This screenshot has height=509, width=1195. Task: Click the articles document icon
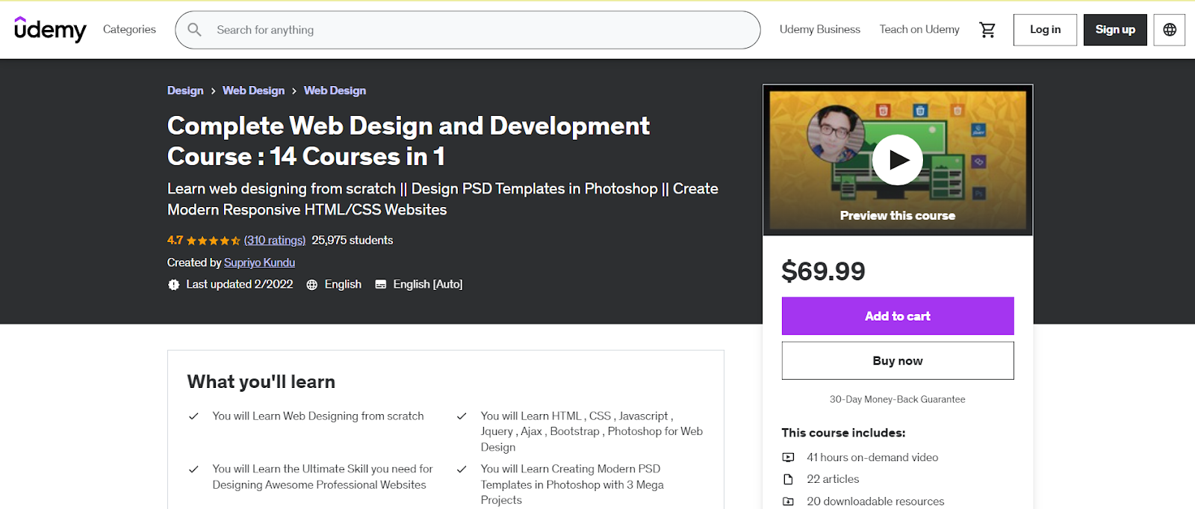tap(788, 479)
